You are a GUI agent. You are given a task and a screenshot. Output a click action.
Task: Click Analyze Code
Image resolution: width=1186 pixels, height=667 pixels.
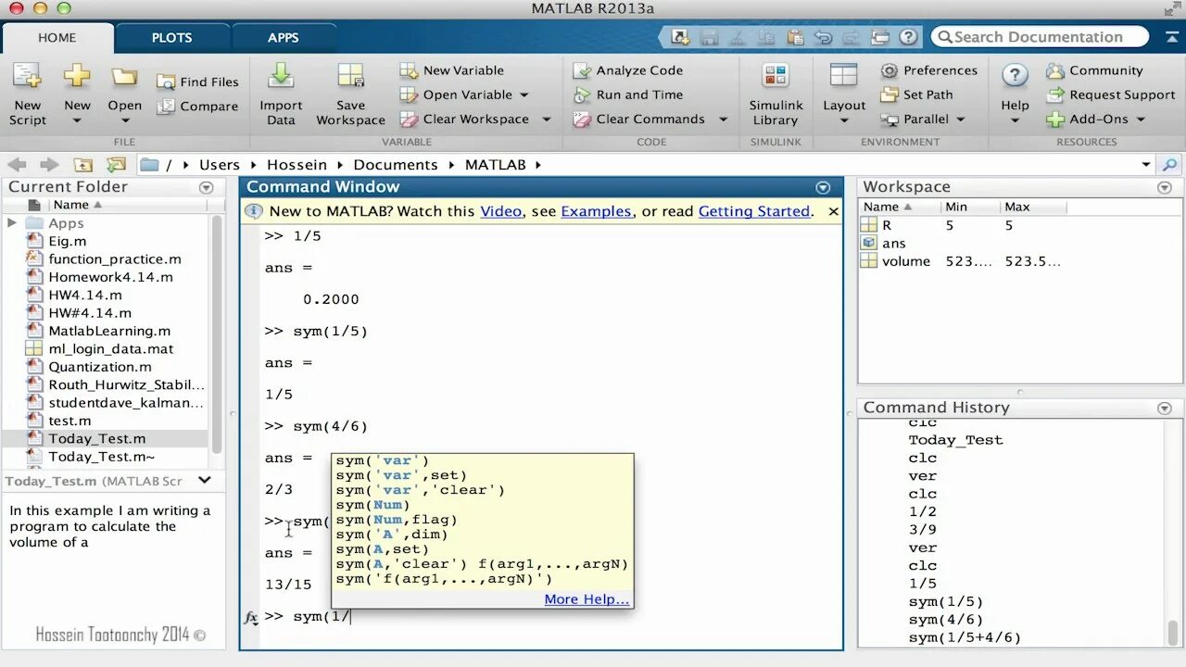[x=628, y=70]
